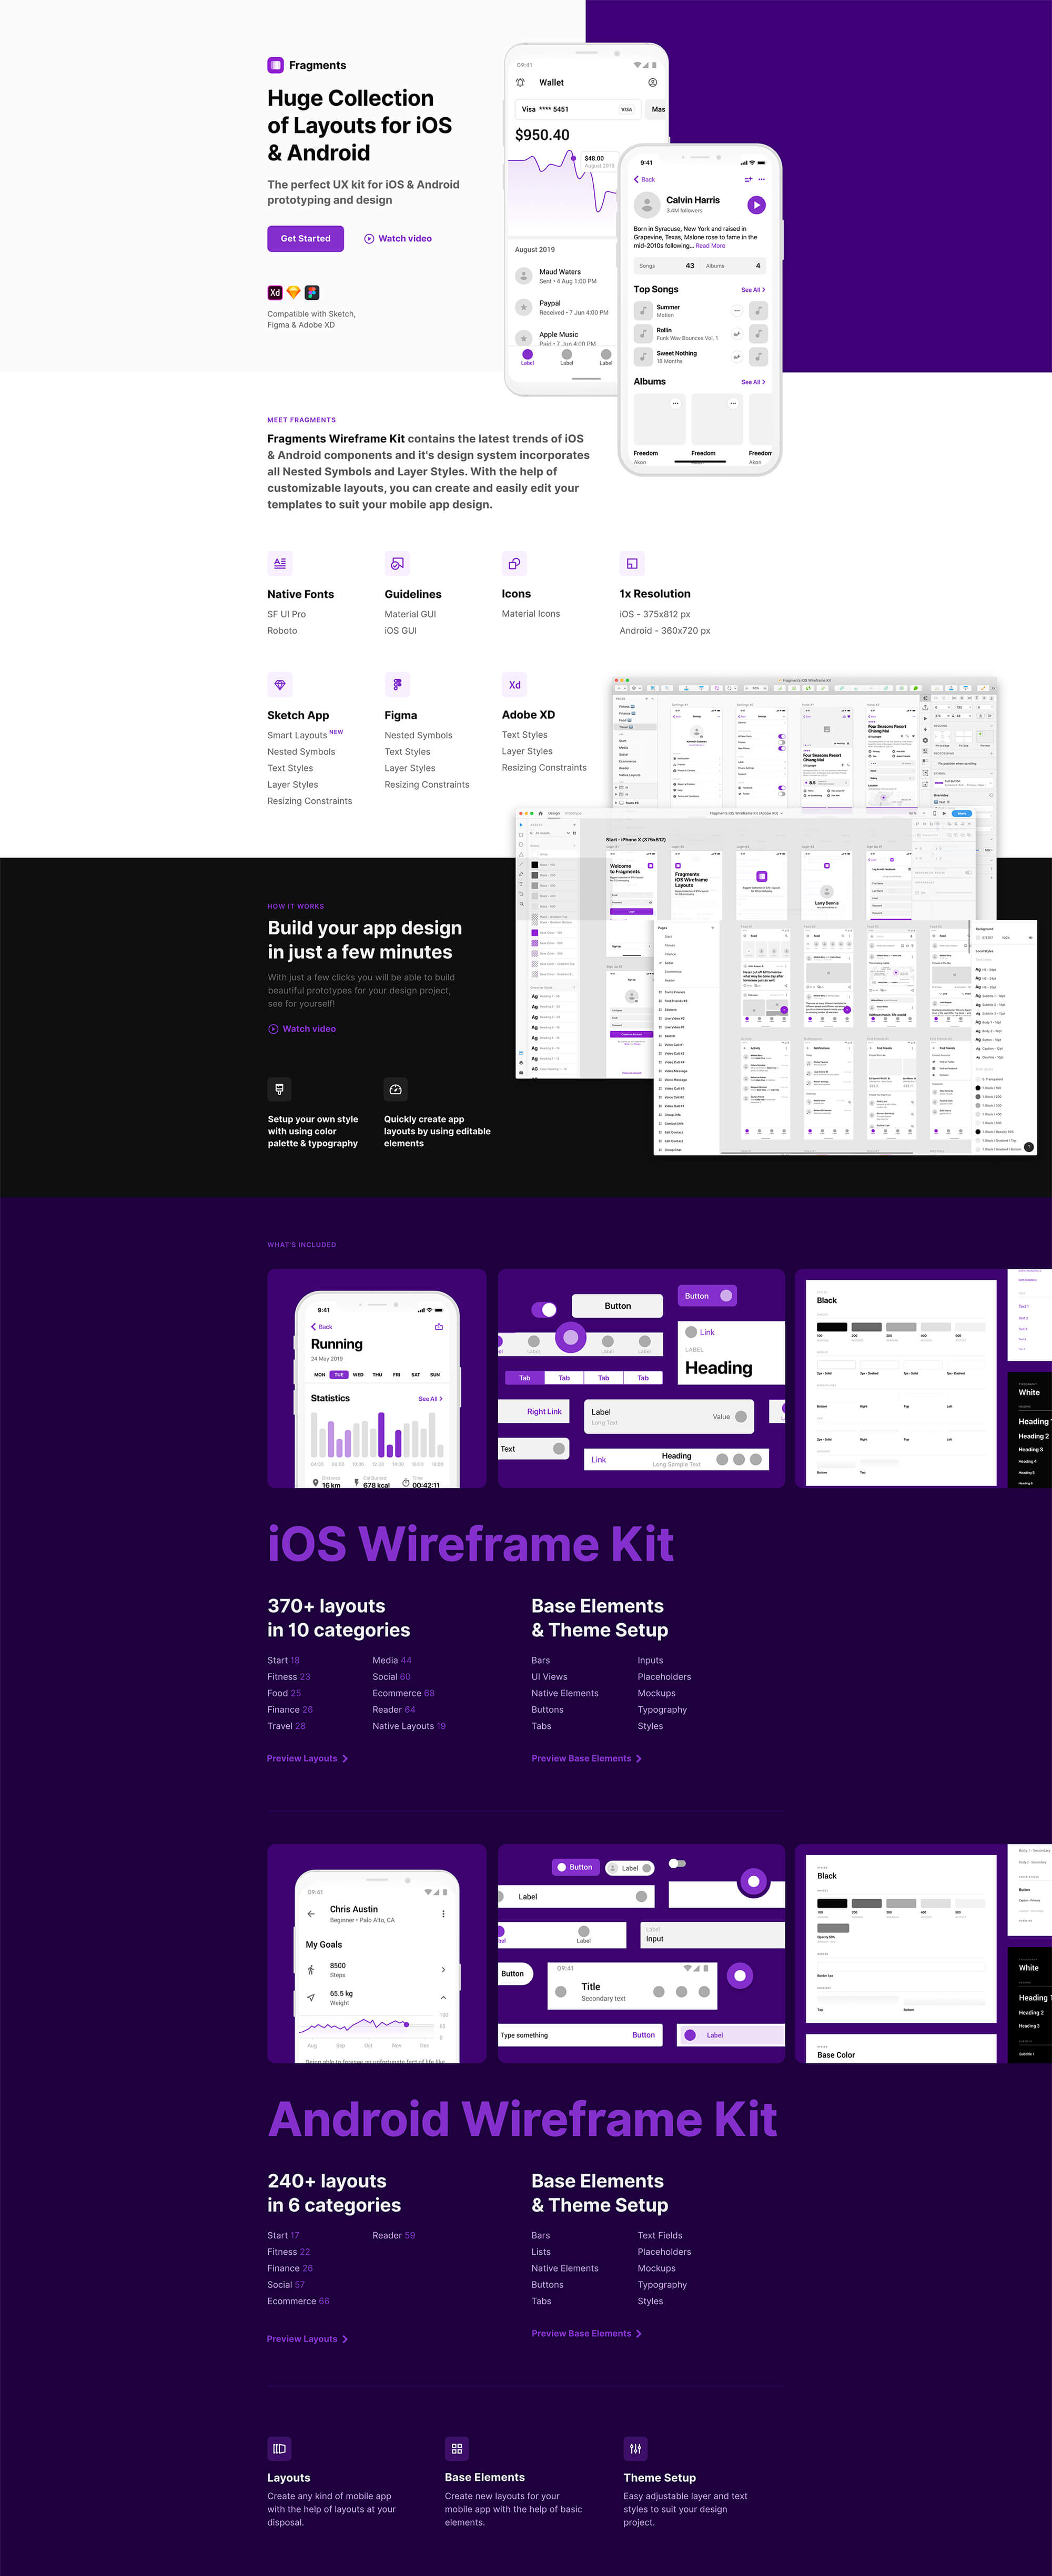This screenshot has height=2576, width=1052.
Task: Toggle the switch next to the Text field
Action: [x=560, y=1449]
